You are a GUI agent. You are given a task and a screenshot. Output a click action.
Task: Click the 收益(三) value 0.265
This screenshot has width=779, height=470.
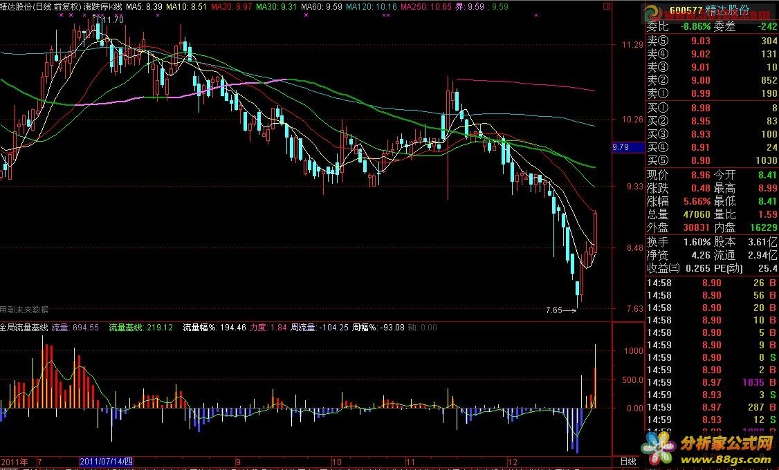697,268
